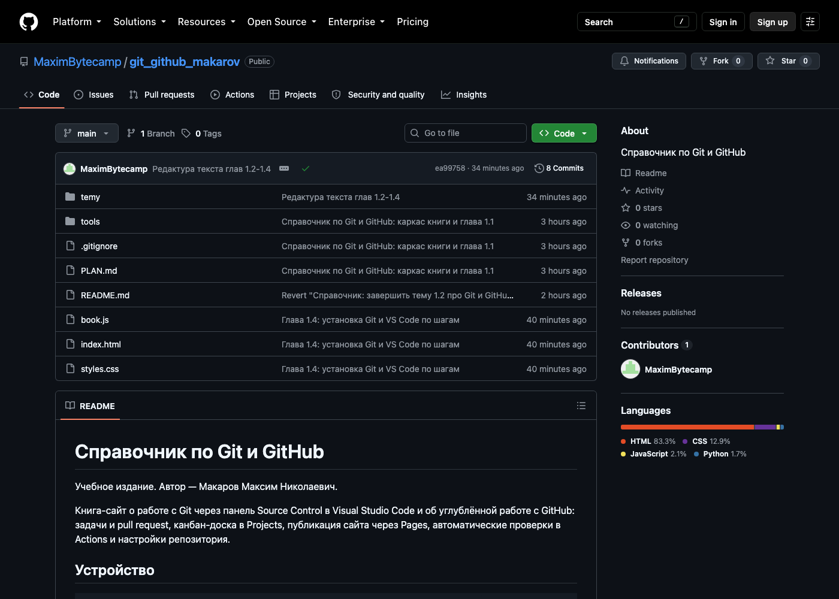Open Notifications sign-in prompt

tap(649, 61)
